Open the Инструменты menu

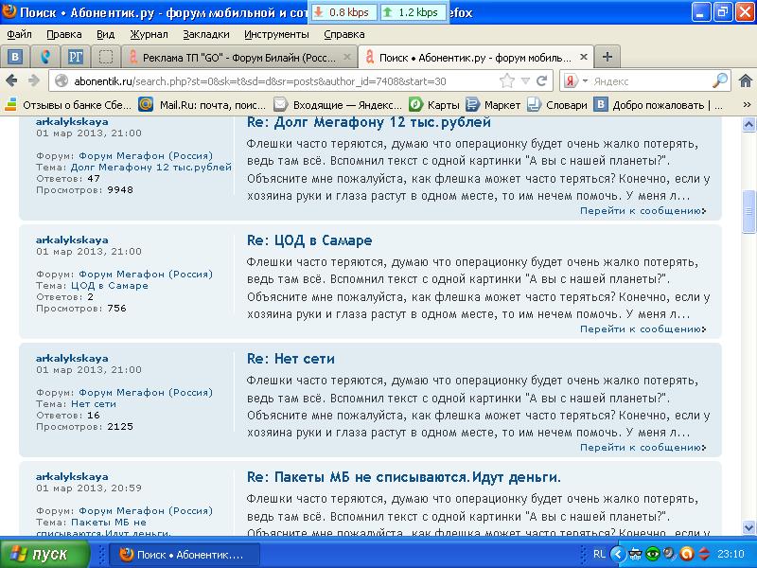(x=275, y=34)
